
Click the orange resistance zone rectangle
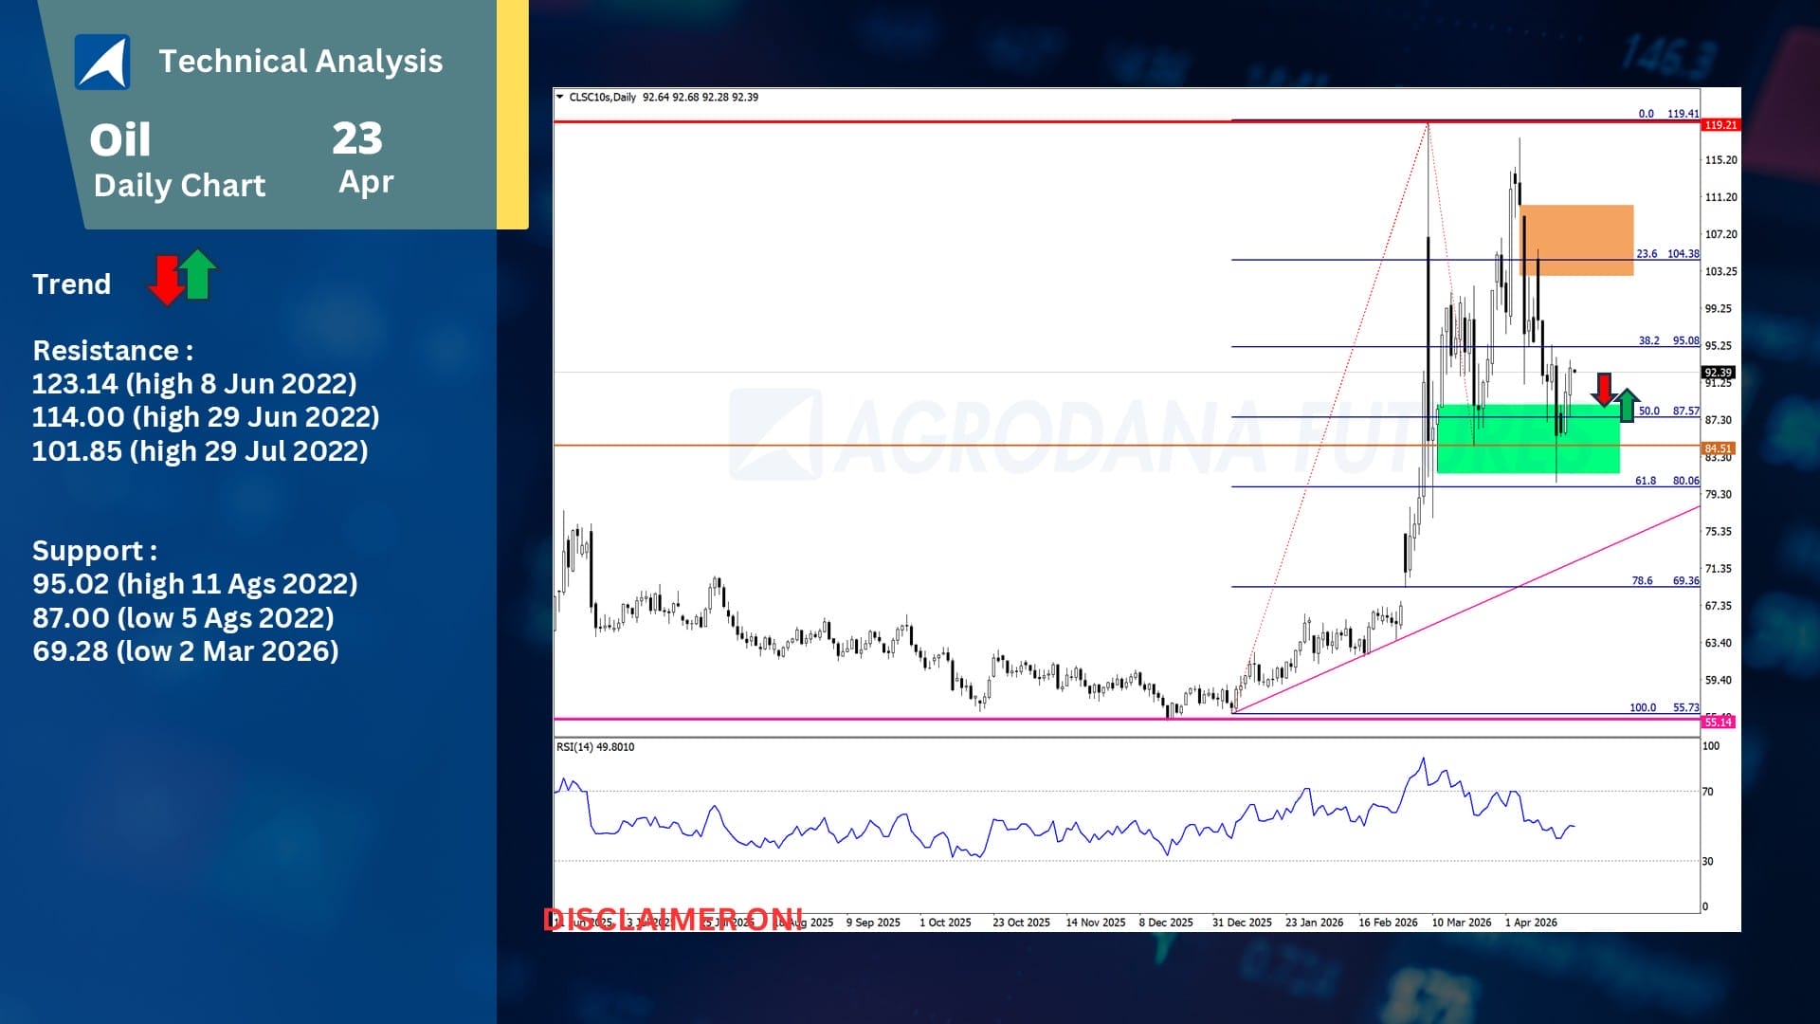(x=1576, y=240)
